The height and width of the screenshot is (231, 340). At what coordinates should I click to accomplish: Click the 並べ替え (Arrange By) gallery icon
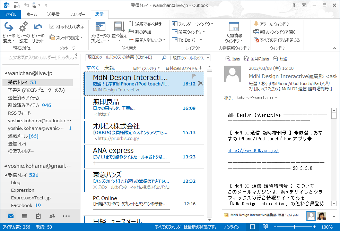[x=119, y=32]
